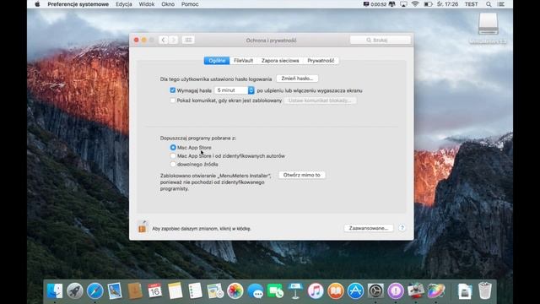Image resolution: width=540 pixels, height=304 pixels.
Task: Open Spotlight search magnifier in menu bar
Action: [x=489, y=4]
